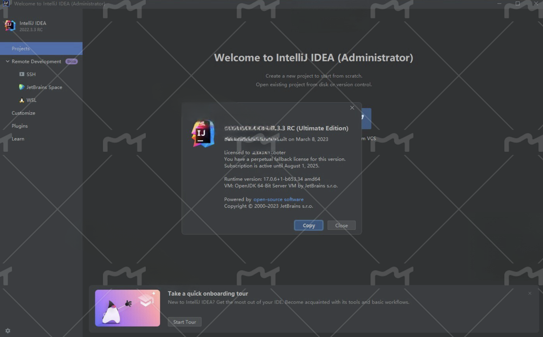
Task: Click Start Tour onboarding button
Action: (x=185, y=322)
